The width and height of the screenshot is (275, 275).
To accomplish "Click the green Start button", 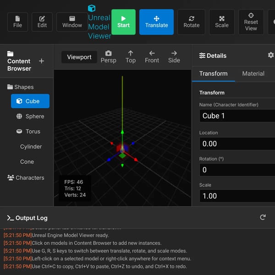I will point(123,22).
